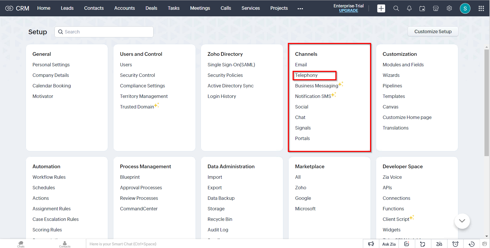Open the Marketplace store icon

(x=436, y=8)
